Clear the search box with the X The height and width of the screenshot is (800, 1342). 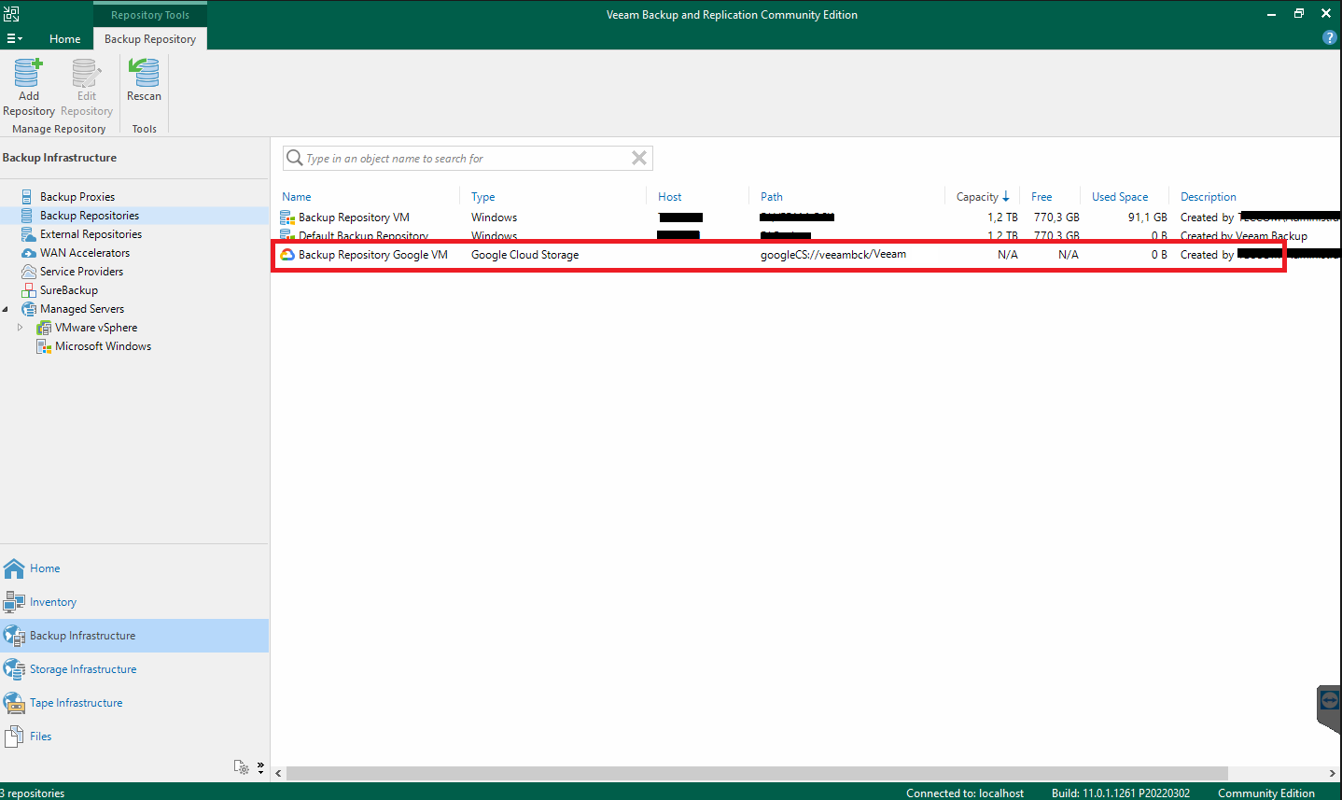pyautogui.click(x=639, y=158)
